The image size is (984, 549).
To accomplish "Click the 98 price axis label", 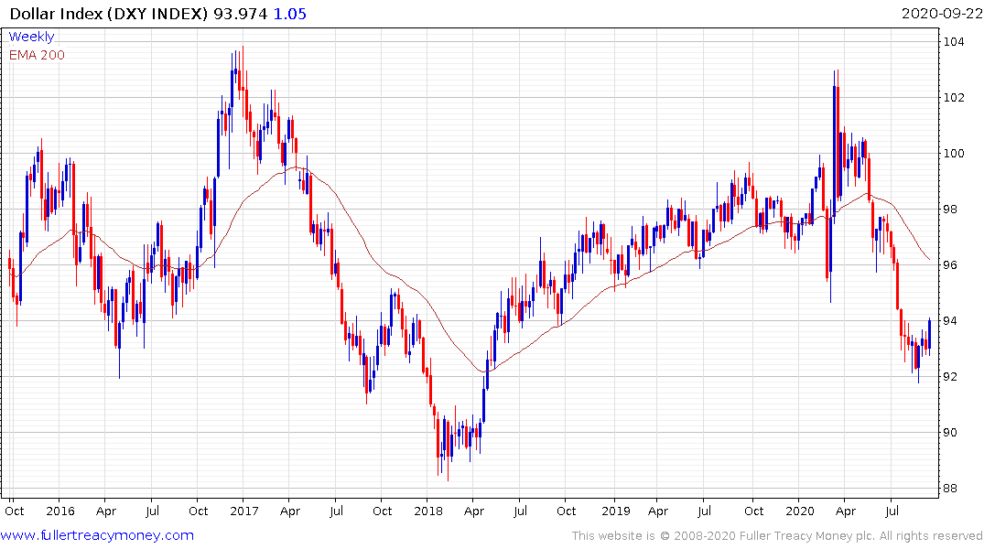I will point(951,209).
